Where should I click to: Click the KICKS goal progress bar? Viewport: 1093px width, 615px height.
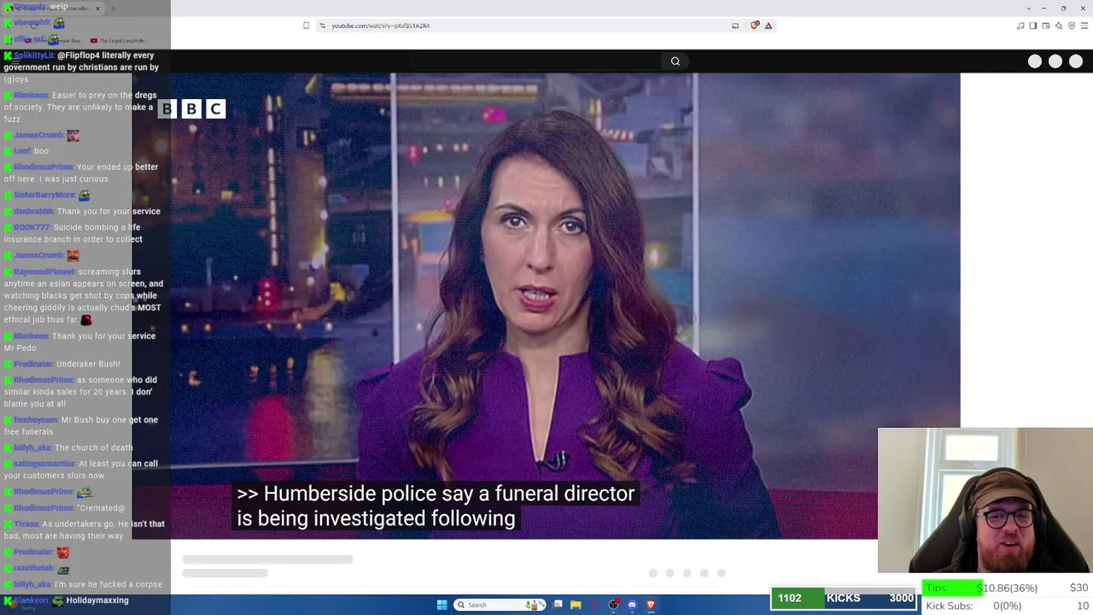844,598
